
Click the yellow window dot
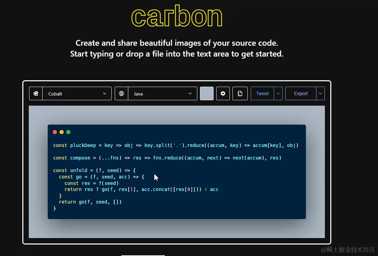62,132
